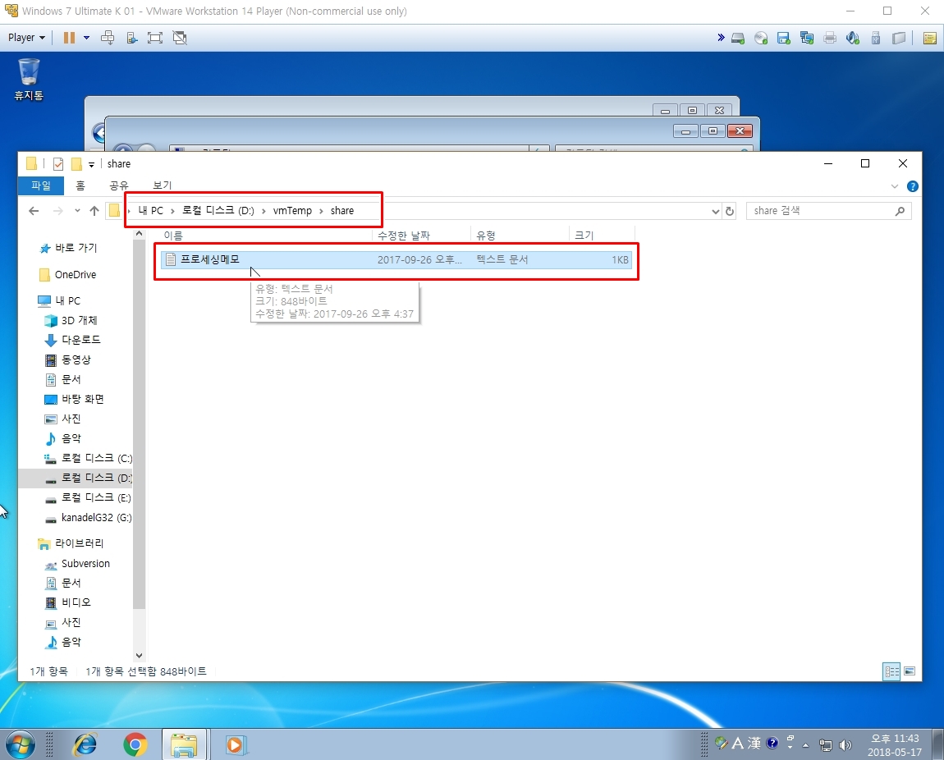
Task: Pause the virtual machine
Action: (69, 37)
